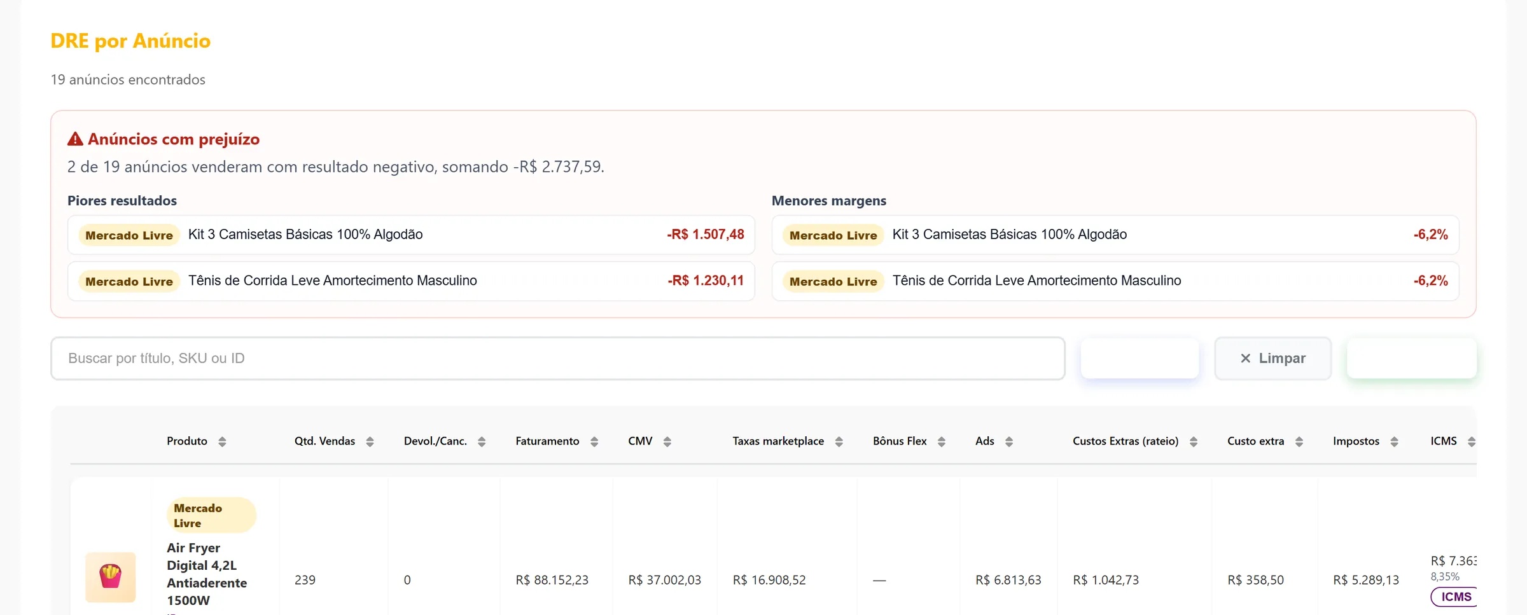This screenshot has width=1527, height=615.
Task: Sort by Ads column
Action: tap(994, 441)
